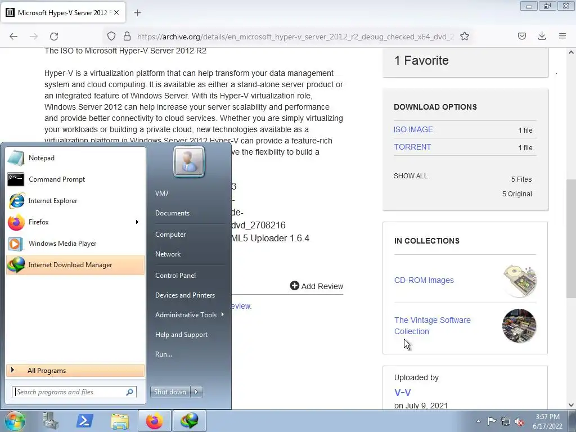Open tracking protection shield icon

tap(111, 36)
